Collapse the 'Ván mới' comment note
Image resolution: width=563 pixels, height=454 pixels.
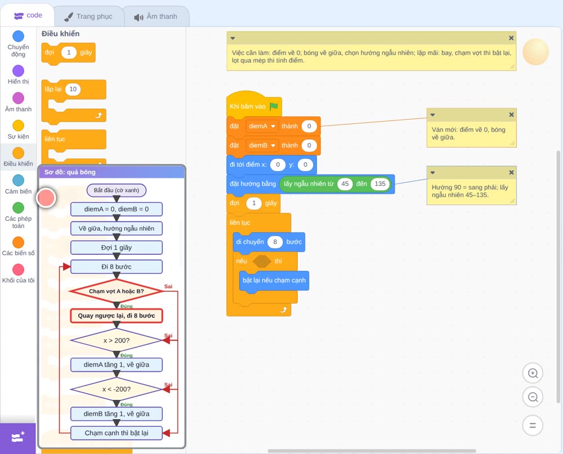point(432,115)
